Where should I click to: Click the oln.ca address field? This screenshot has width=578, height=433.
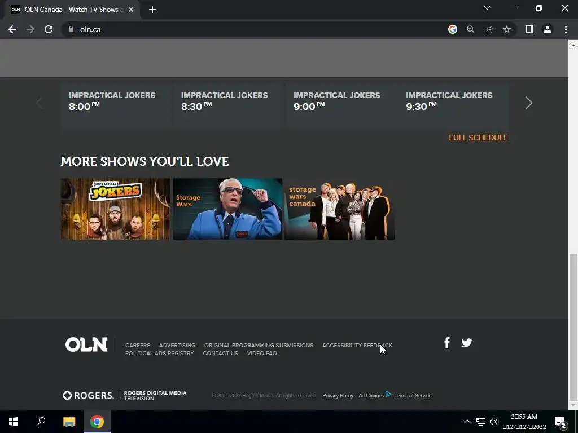click(255, 29)
